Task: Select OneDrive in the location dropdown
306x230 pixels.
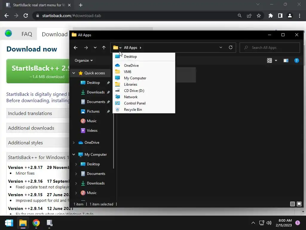Action: click(x=144, y=66)
